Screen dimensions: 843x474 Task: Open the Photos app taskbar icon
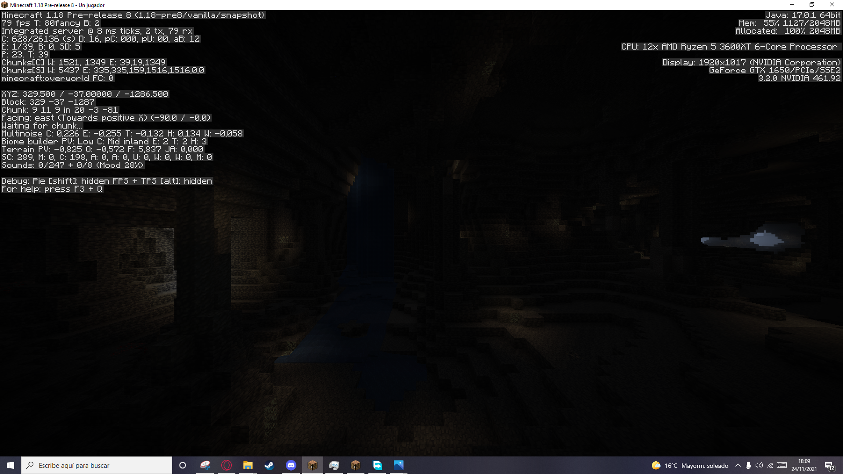(399, 465)
